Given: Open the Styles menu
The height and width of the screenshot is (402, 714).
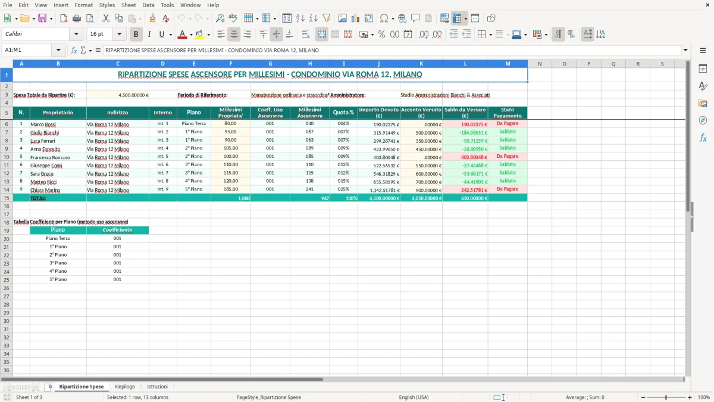Looking at the screenshot, I should pos(107,5).
